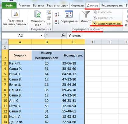The width and height of the screenshot is (128, 124).
Task: Select column E header
Action: pyautogui.click(x=110, y=42)
